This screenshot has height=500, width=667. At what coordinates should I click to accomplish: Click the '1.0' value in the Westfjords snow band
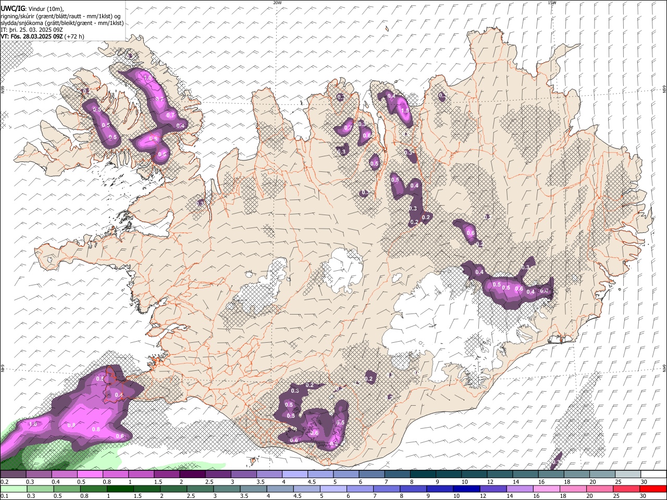(x=147, y=78)
